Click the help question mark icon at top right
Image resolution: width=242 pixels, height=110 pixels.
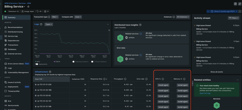click(235, 4)
